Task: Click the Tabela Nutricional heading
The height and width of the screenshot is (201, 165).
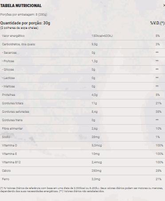Action: pos(21,6)
